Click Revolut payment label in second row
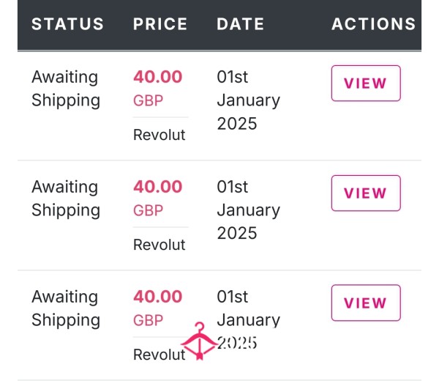 [159, 245]
